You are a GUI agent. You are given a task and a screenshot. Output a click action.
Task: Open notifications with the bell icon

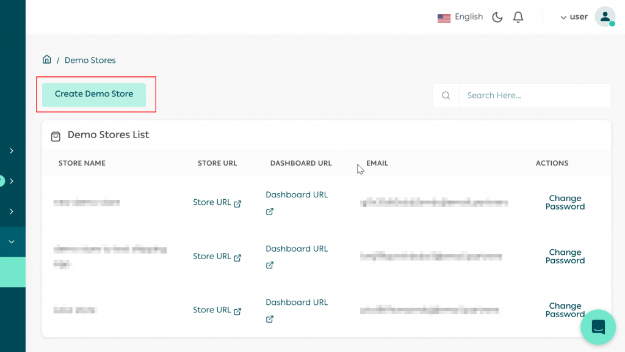point(518,16)
